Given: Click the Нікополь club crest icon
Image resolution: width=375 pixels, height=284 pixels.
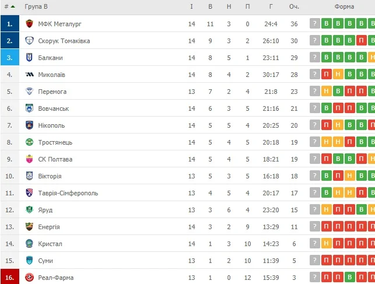Looking at the screenshot, I should 30,125.
